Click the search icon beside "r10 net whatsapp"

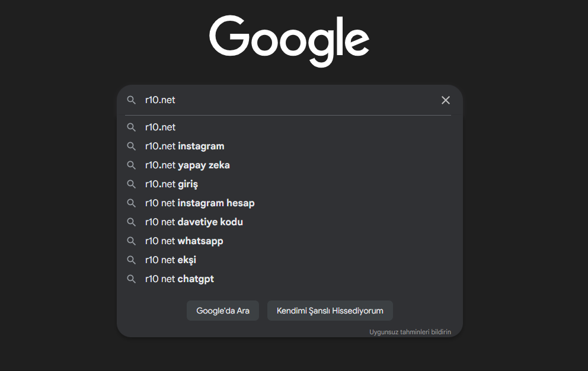132,241
